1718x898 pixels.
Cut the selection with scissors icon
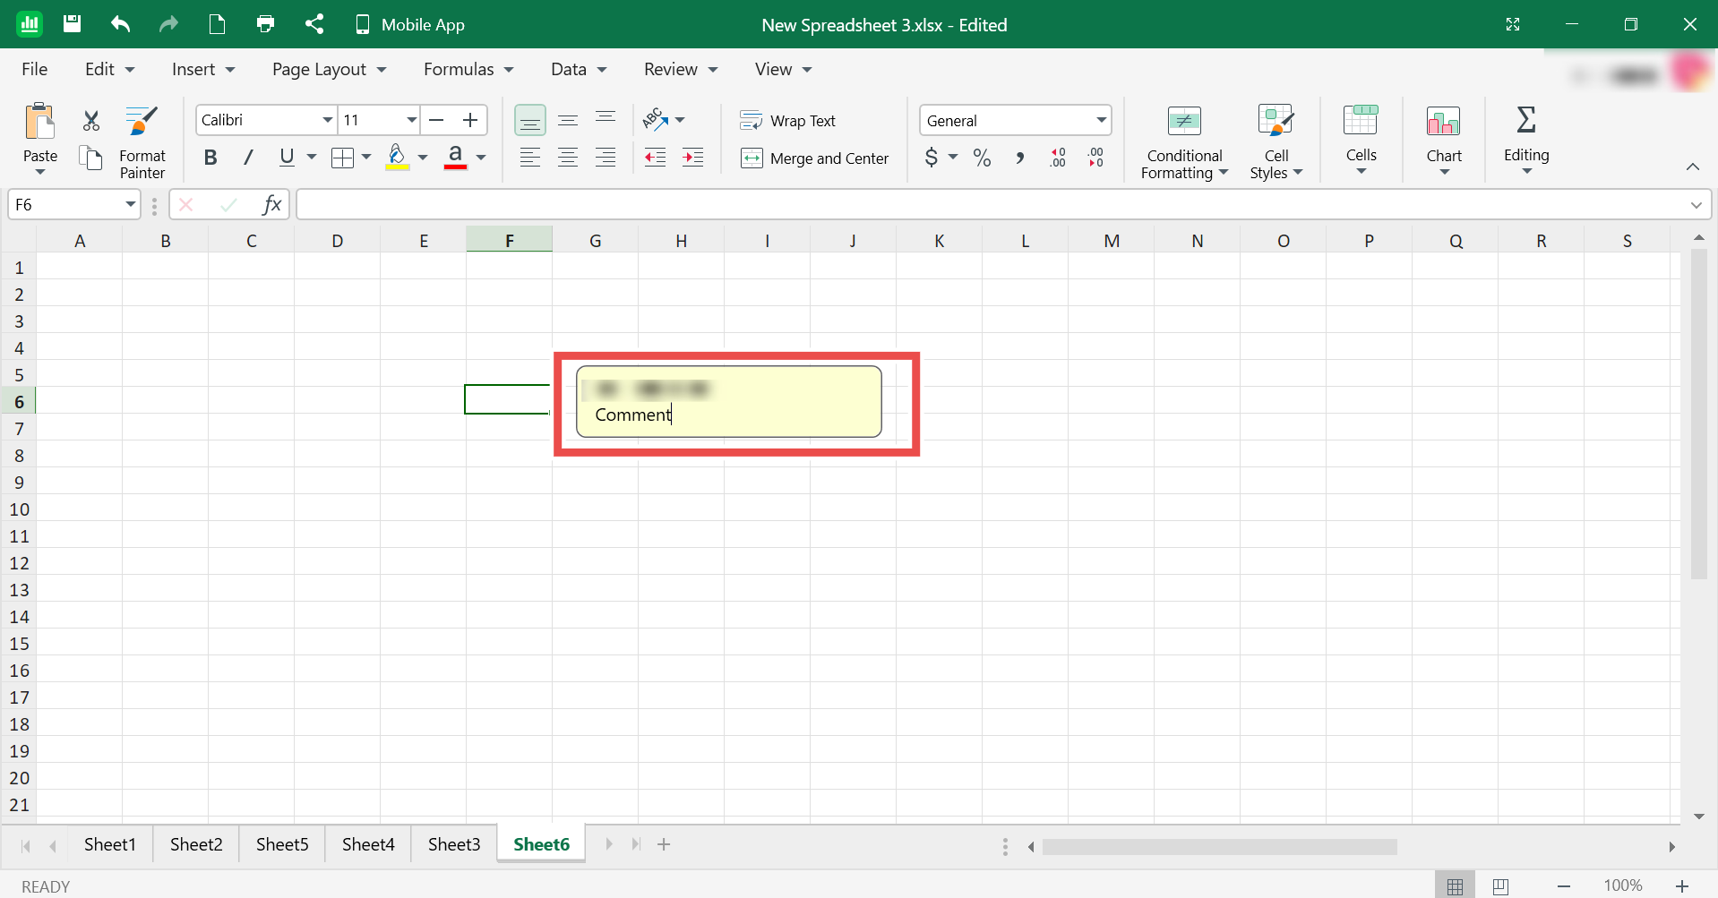click(91, 120)
